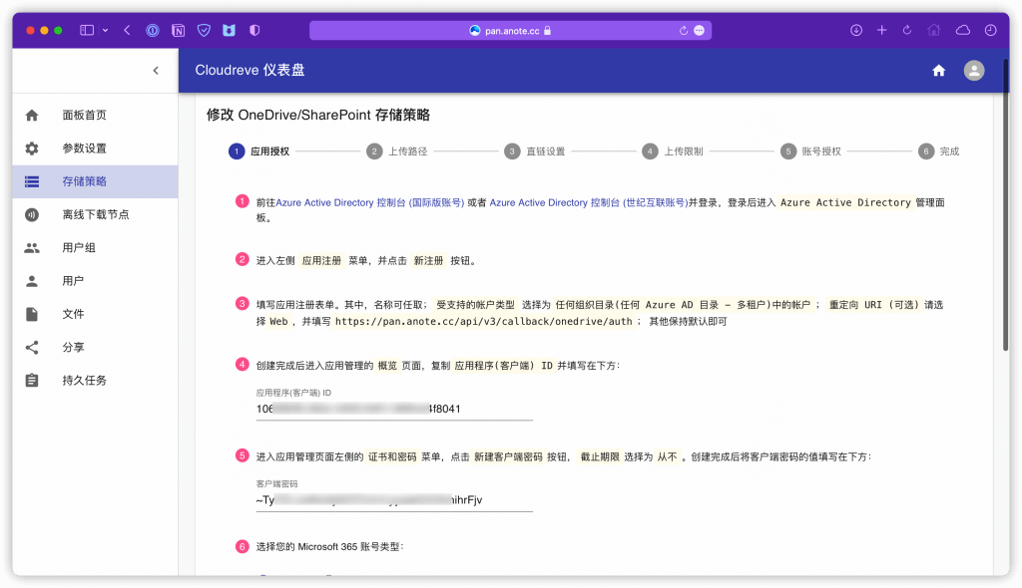
Task: Open Safari tab overview via cloud icon
Action: (960, 30)
